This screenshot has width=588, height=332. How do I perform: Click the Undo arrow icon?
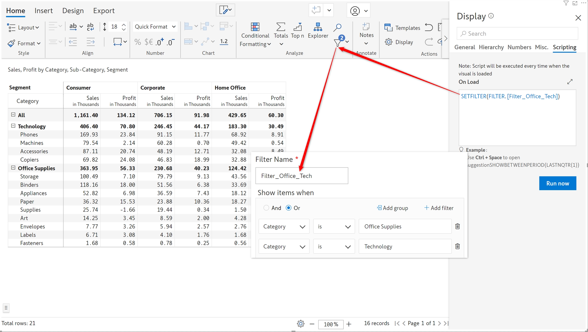[429, 27]
